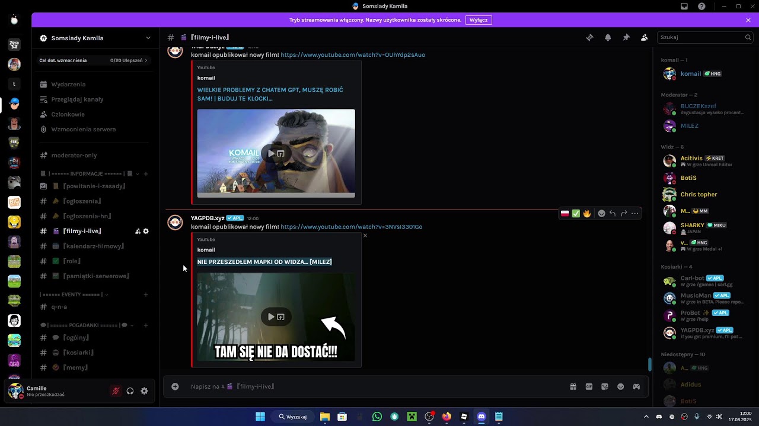The image size is (759, 426).
Task: Open the emoji picker in message bar
Action: [x=620, y=386]
